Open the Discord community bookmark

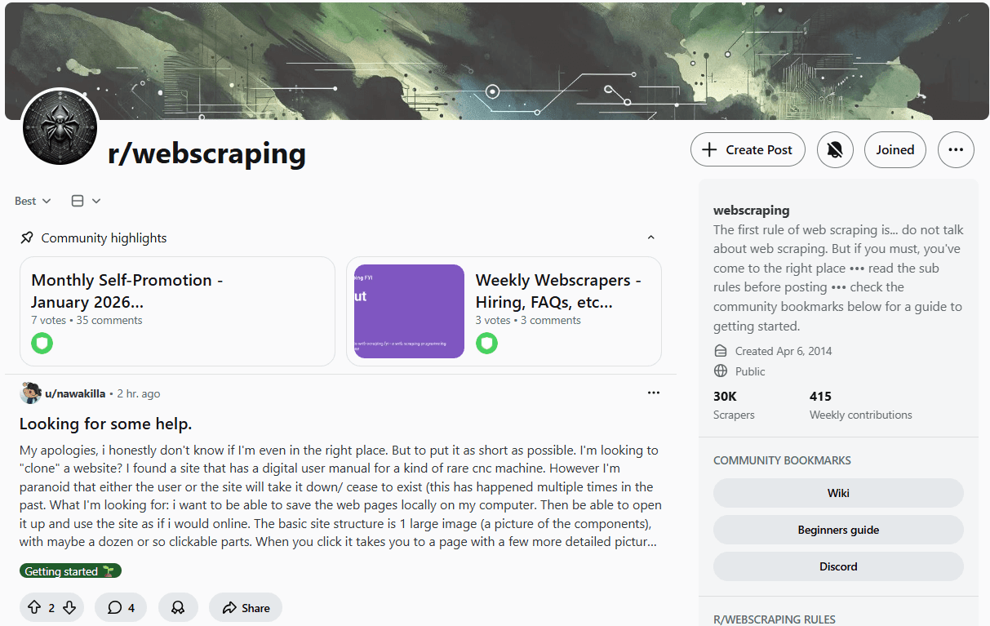coord(838,566)
